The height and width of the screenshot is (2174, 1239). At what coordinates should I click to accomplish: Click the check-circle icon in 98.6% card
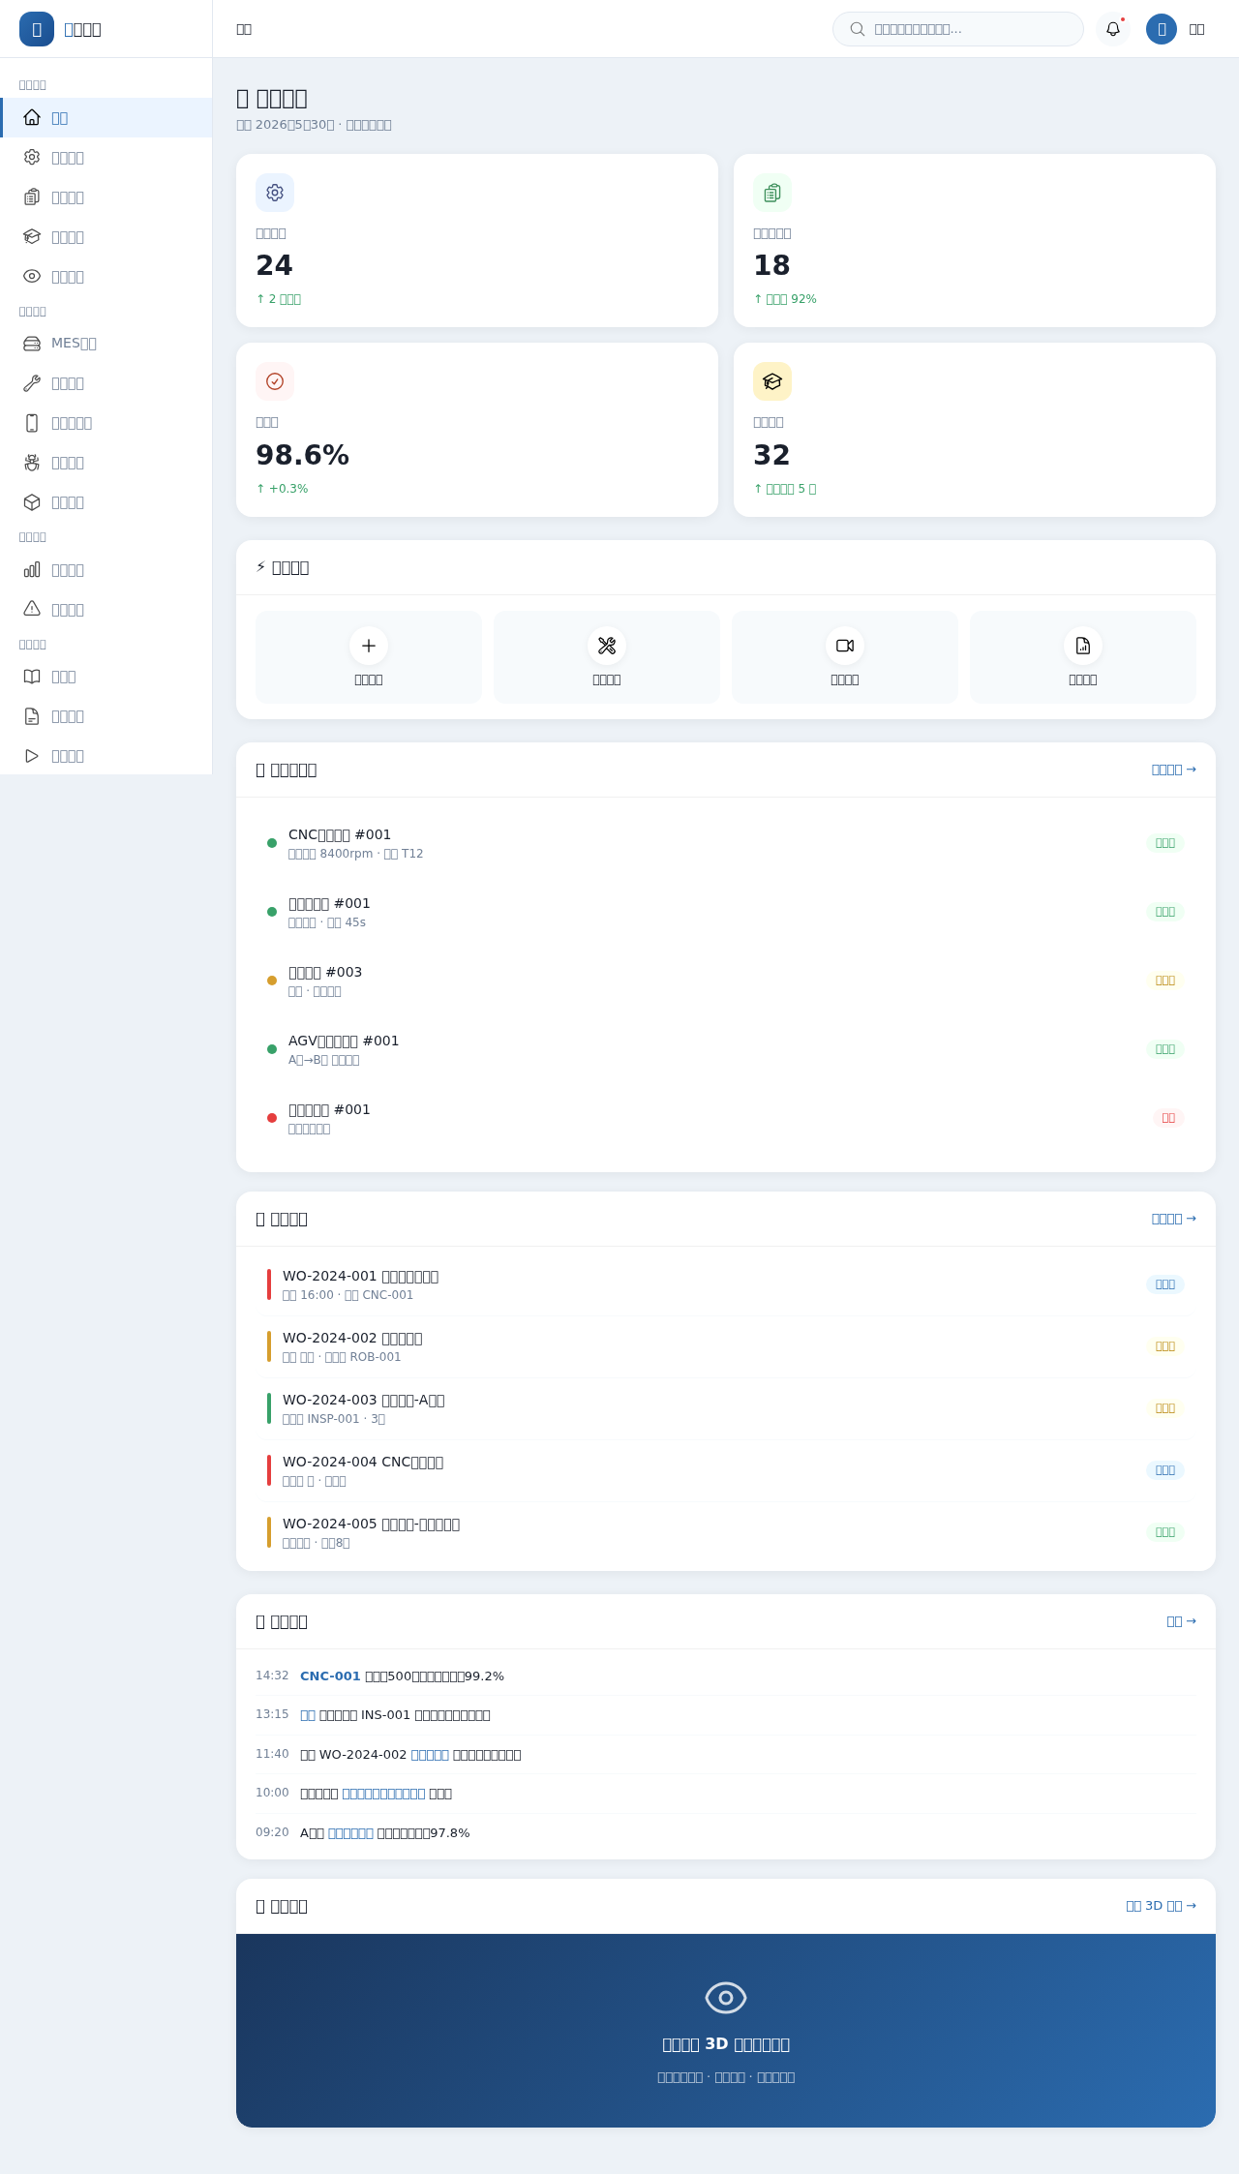[x=275, y=381]
